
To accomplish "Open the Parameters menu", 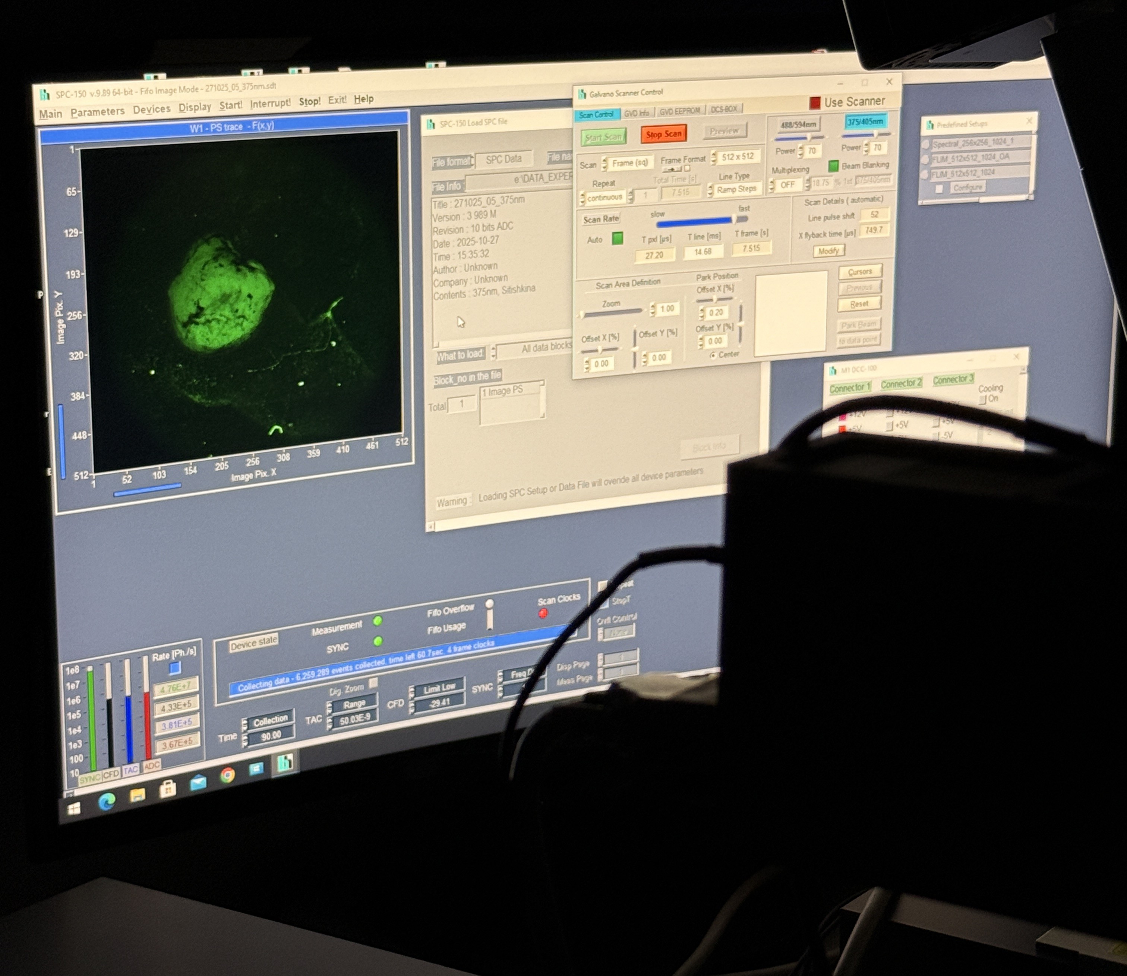I will click(98, 112).
